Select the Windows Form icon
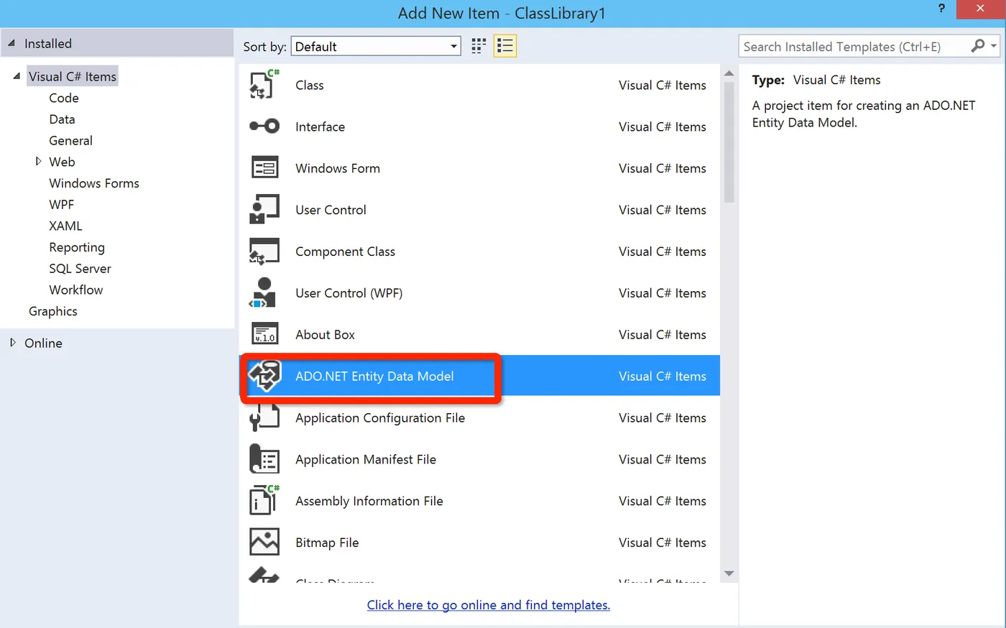 click(264, 168)
